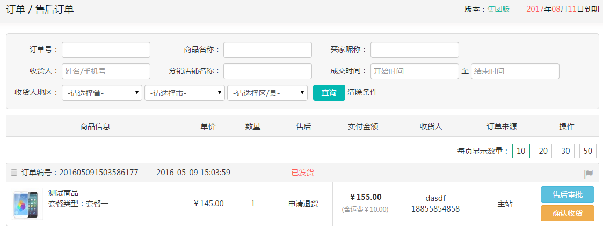The image size is (603, 232).
Task: Click the test product phone thumbnail
Action: coord(26,204)
